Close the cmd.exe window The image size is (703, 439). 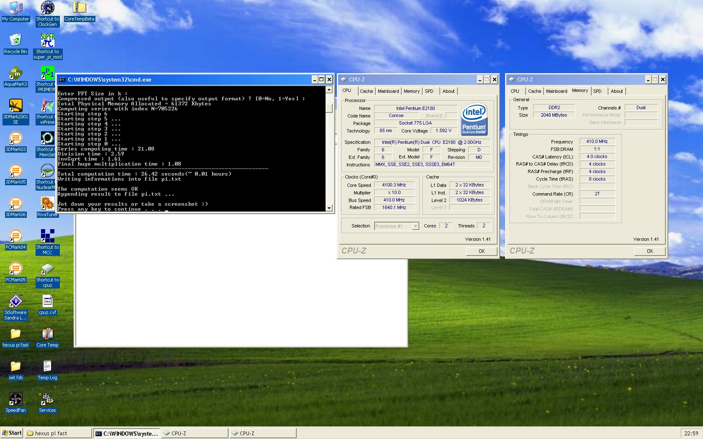(329, 79)
